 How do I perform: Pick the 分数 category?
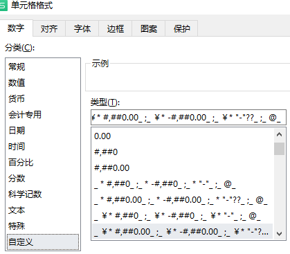43,178
